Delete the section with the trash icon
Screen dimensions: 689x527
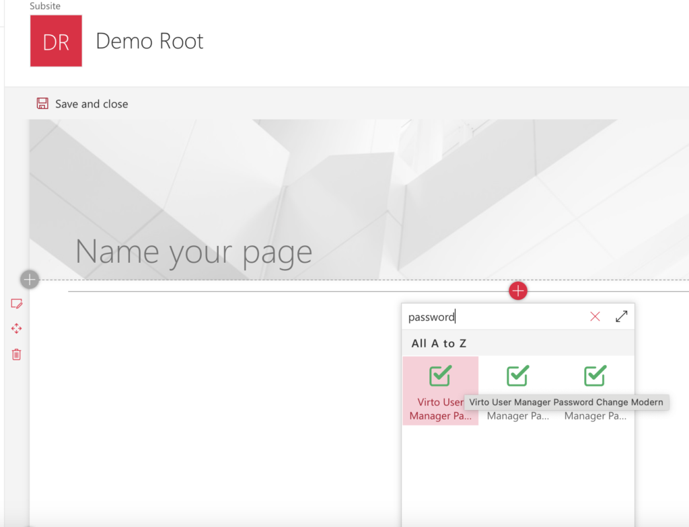(17, 354)
